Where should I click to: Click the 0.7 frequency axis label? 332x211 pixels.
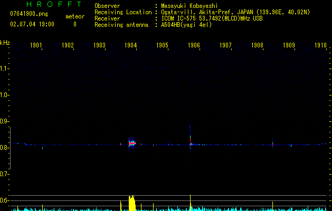pos(4,174)
